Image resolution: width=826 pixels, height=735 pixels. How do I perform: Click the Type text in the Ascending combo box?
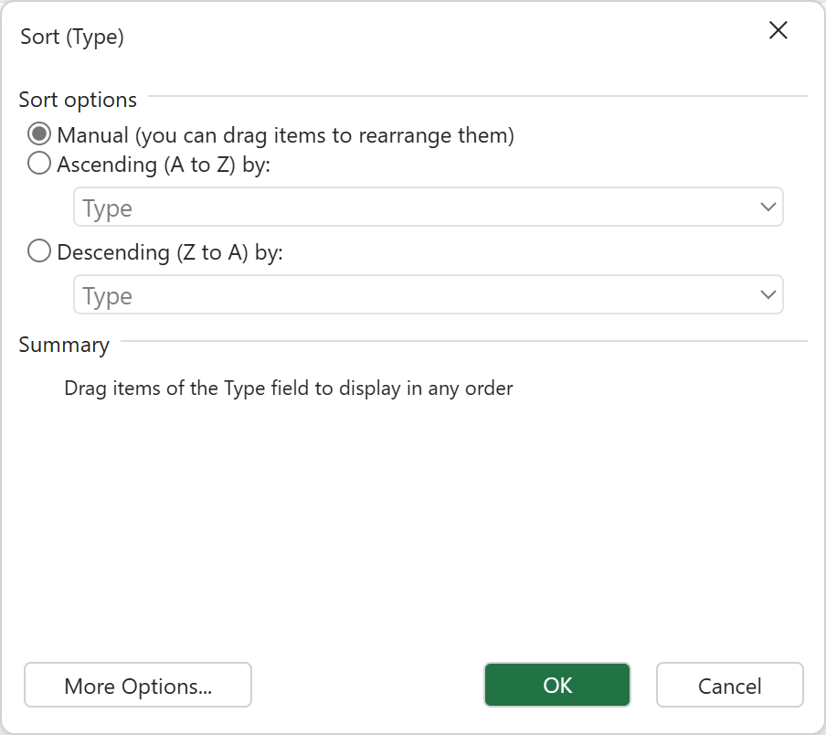point(108,208)
